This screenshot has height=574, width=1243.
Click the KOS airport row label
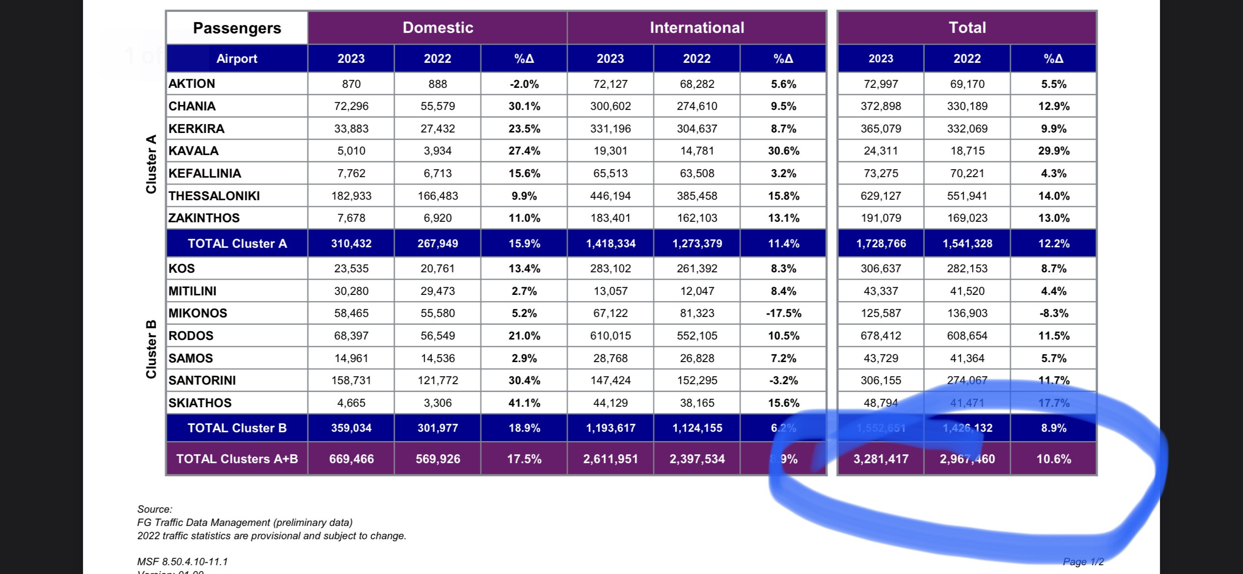[x=182, y=268]
